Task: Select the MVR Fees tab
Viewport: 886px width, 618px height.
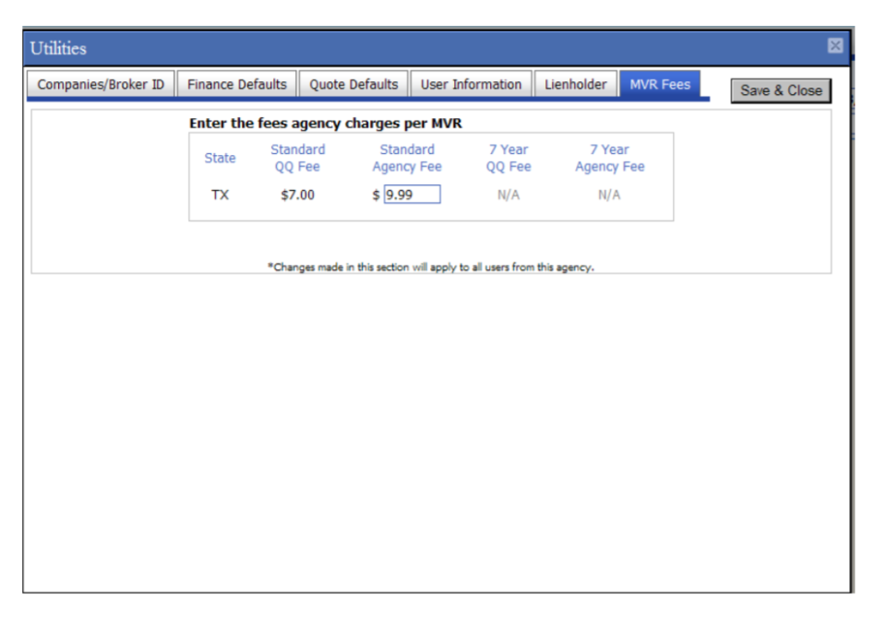Action: pos(660,83)
